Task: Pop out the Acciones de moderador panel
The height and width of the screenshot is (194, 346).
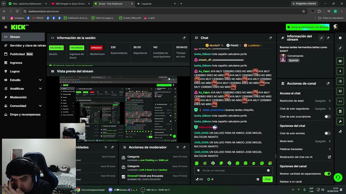Action: [x=184, y=147]
